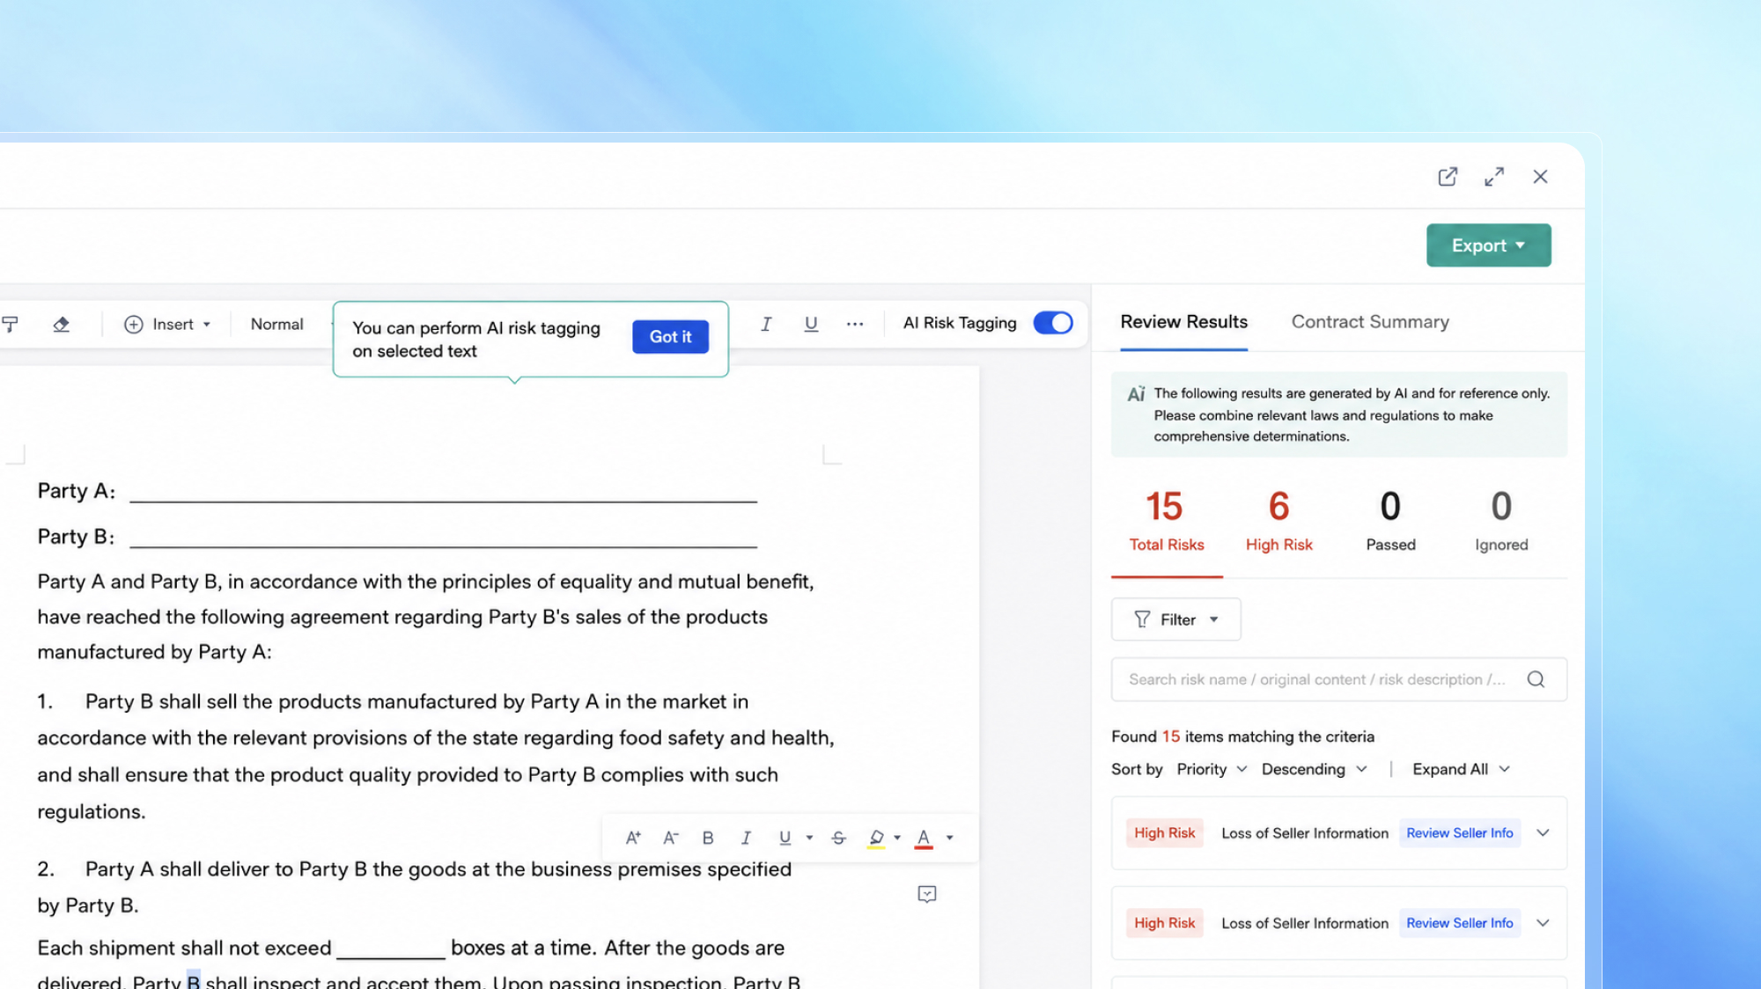The image size is (1761, 989).
Task: Click the comment icon beside document
Action: [x=927, y=895]
